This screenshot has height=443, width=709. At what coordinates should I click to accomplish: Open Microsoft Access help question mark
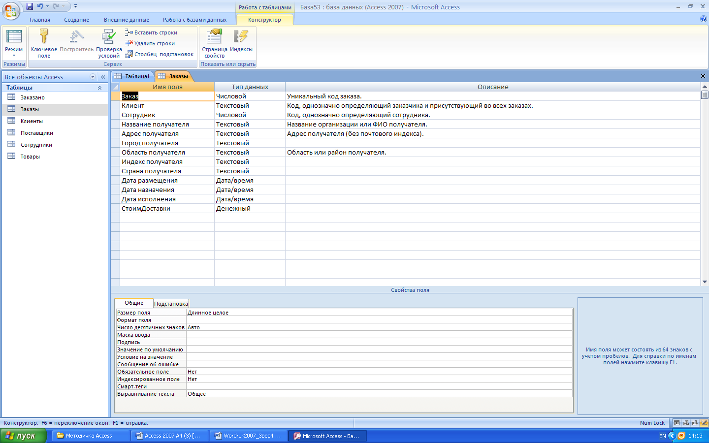[x=704, y=19]
